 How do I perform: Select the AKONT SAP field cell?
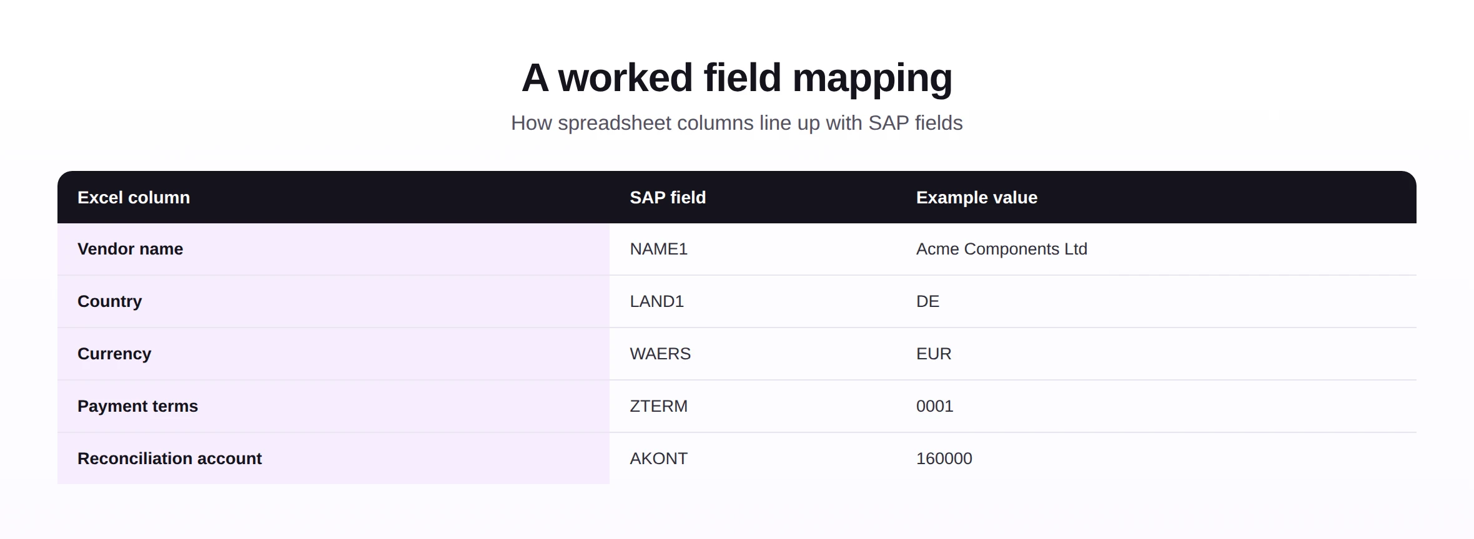click(x=753, y=459)
